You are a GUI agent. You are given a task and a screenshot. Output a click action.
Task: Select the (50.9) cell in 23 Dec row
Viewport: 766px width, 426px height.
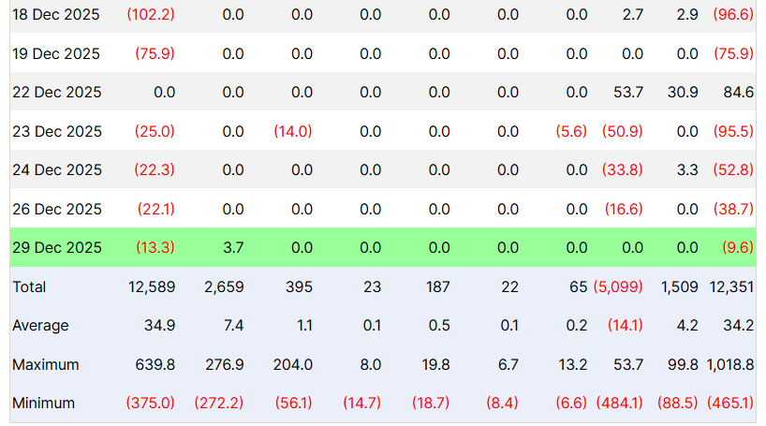pos(621,131)
